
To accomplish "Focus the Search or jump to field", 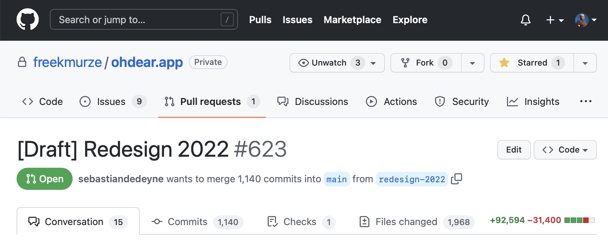I will (144, 19).
